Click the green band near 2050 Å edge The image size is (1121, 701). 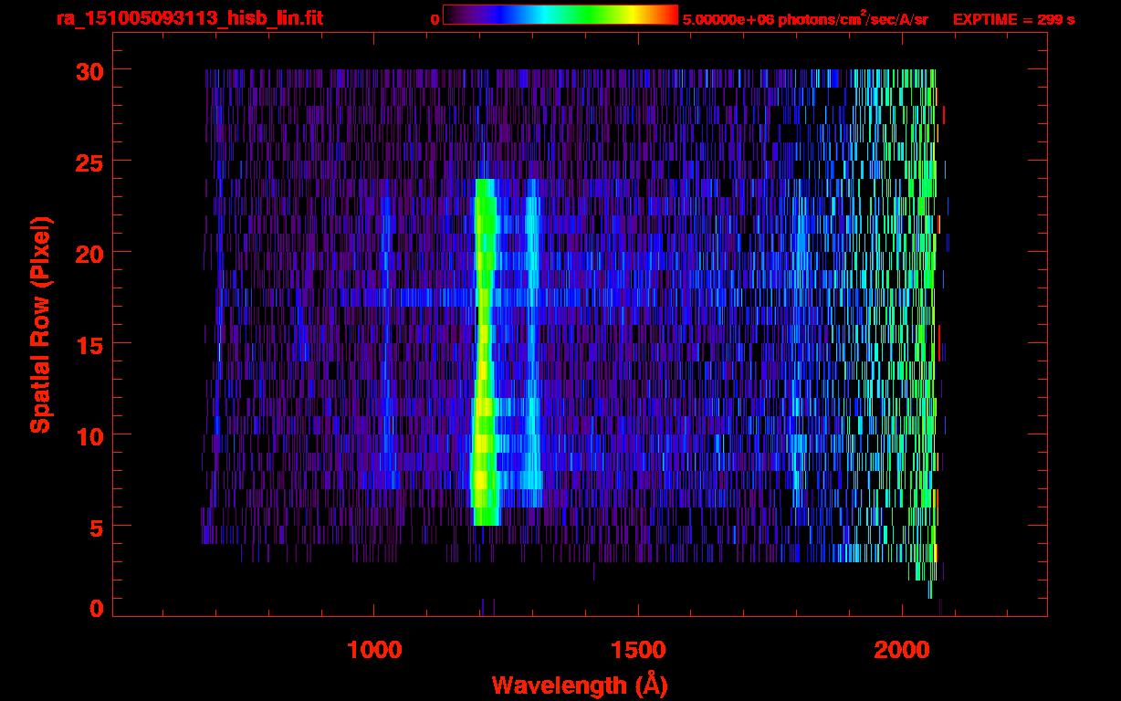(929, 319)
